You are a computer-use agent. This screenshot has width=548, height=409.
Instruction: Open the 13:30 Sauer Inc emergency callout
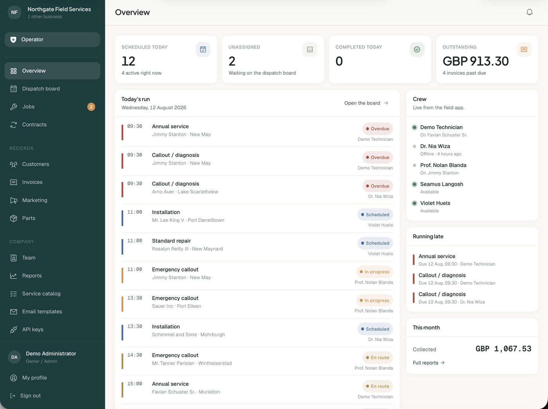tap(257, 304)
